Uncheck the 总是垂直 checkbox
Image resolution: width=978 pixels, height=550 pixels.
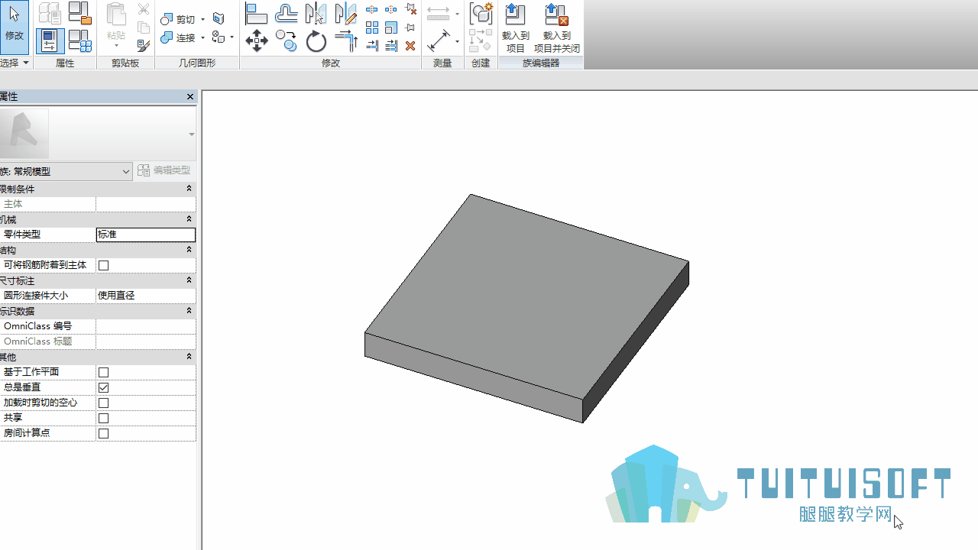[104, 387]
